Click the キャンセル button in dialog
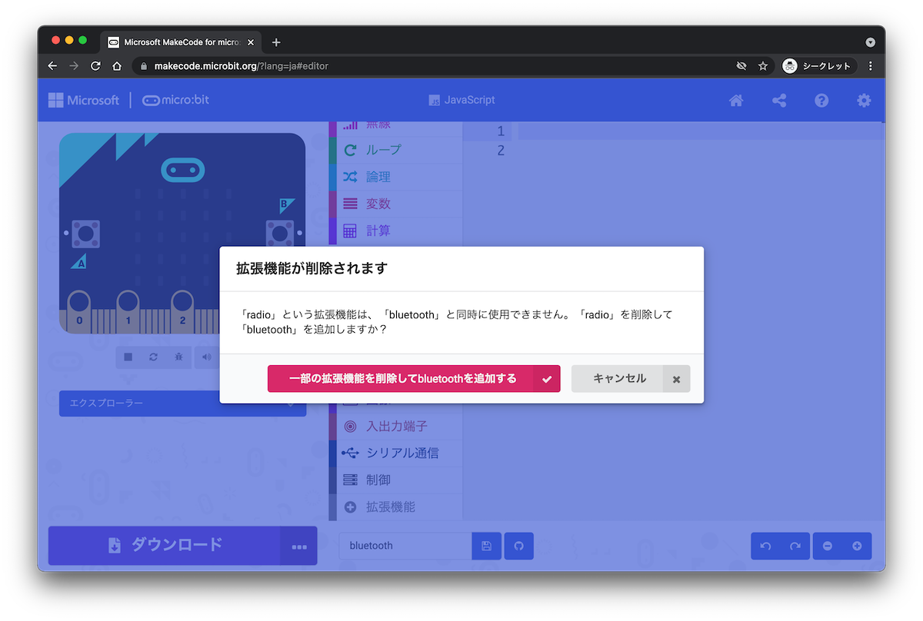Image resolution: width=923 pixels, height=621 pixels. point(631,379)
